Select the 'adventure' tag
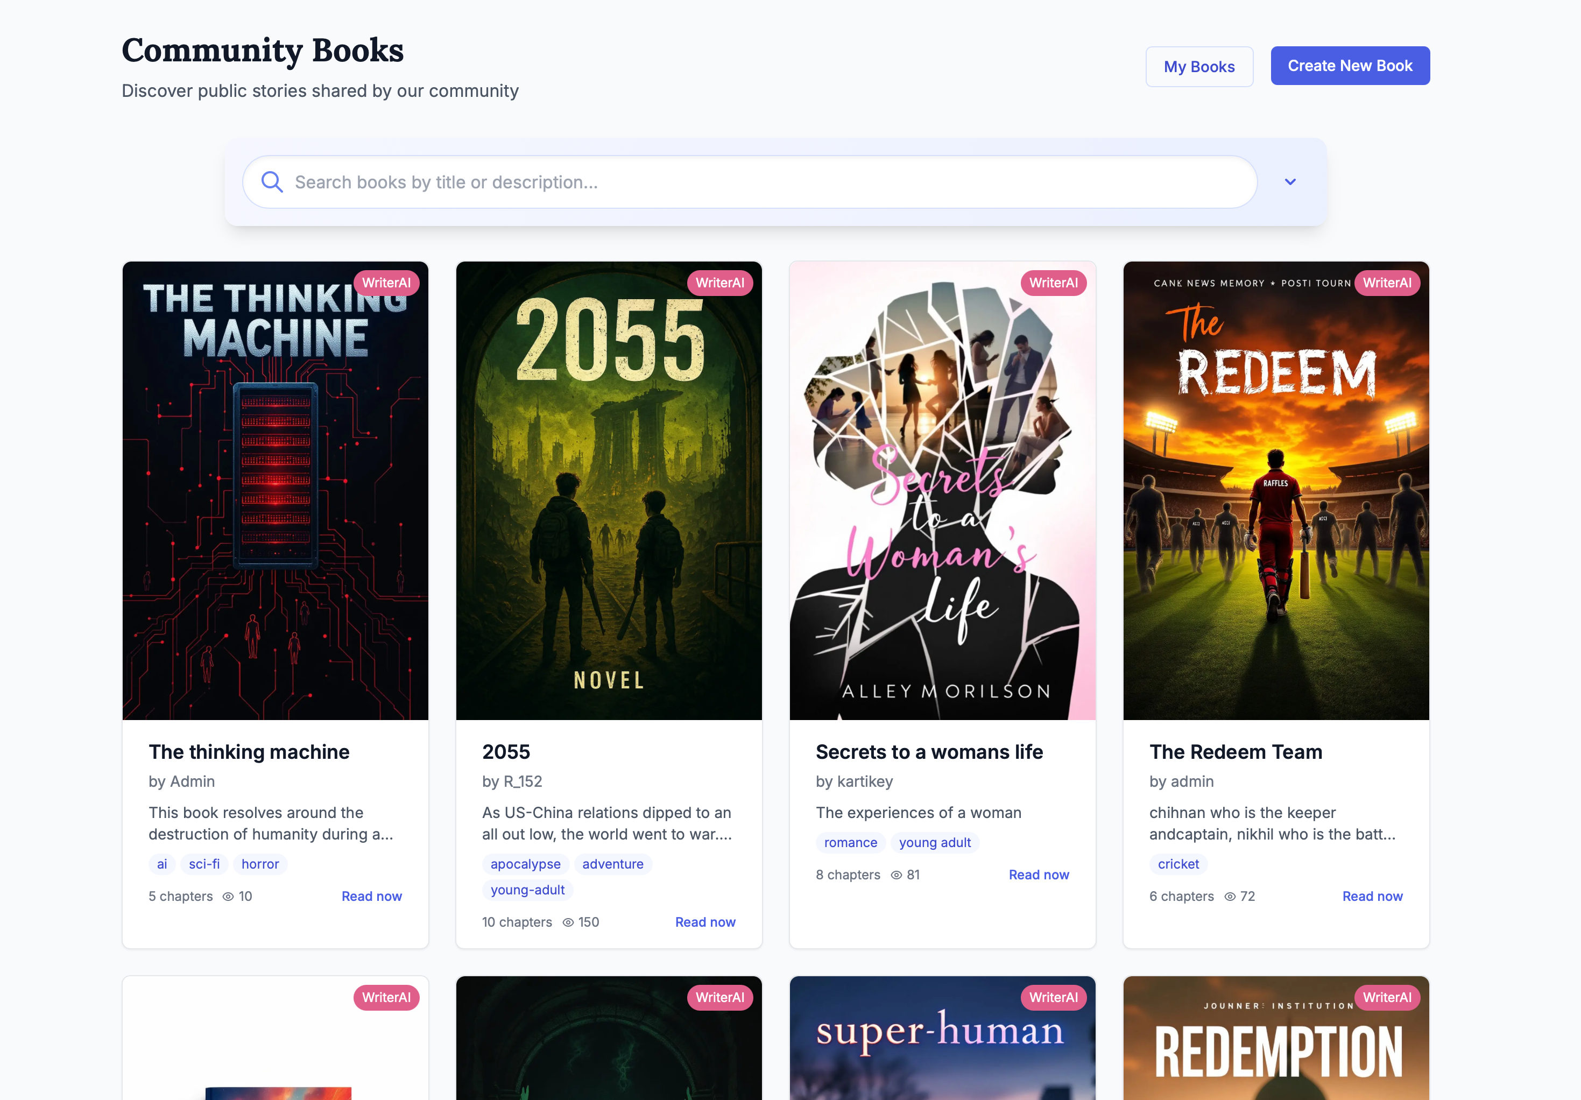1581x1100 pixels. coord(613,864)
